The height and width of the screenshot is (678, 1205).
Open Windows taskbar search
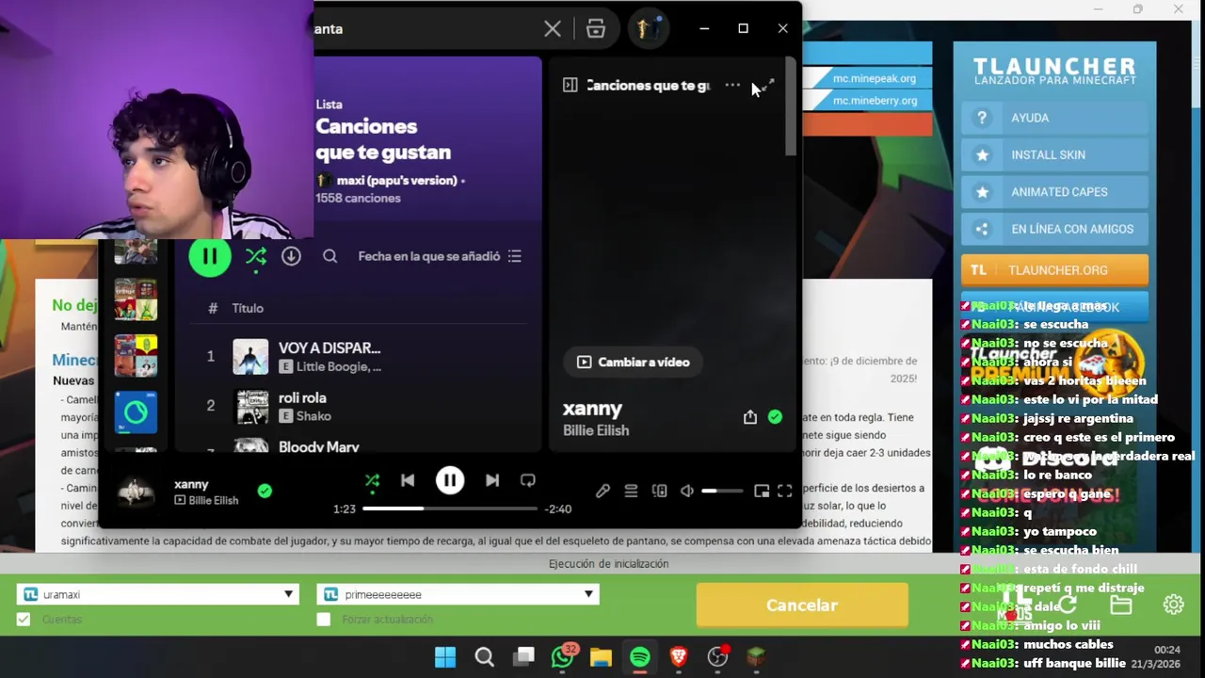[484, 656]
